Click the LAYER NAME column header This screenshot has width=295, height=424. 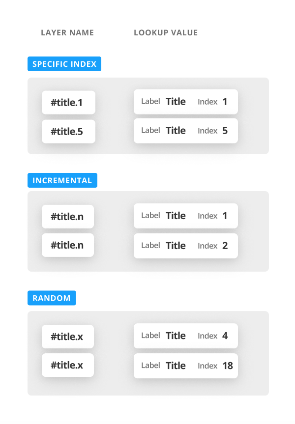coord(67,33)
